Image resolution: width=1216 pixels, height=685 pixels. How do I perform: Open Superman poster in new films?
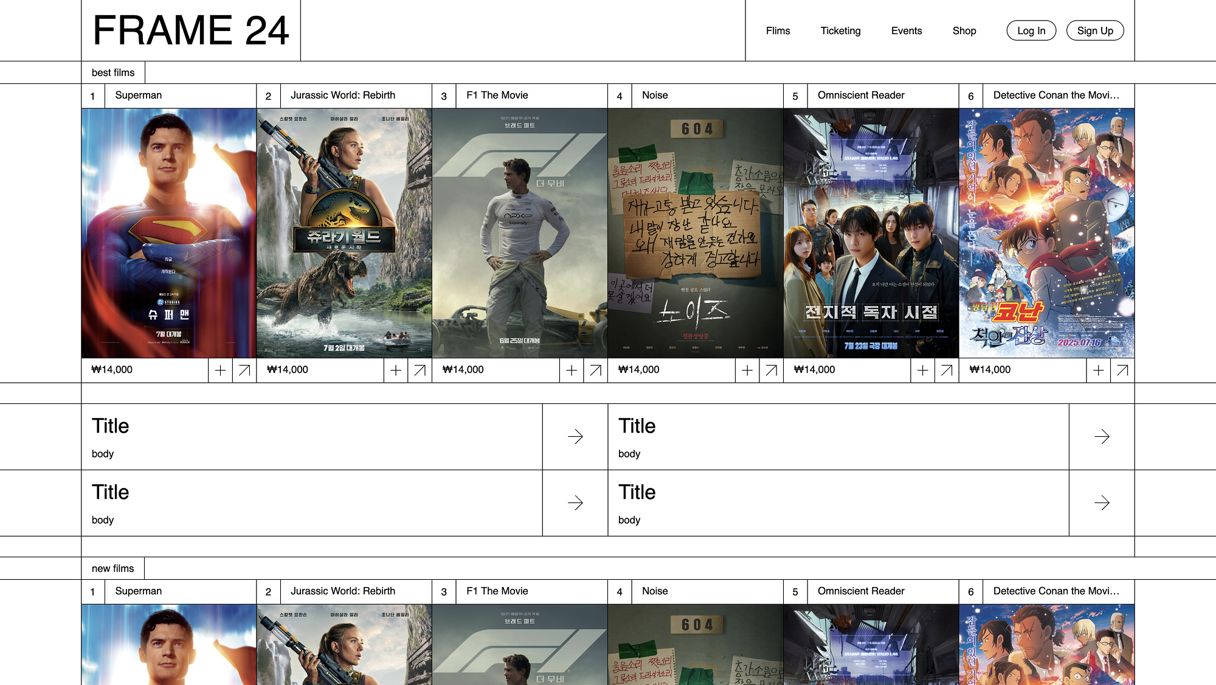pyautogui.click(x=169, y=645)
